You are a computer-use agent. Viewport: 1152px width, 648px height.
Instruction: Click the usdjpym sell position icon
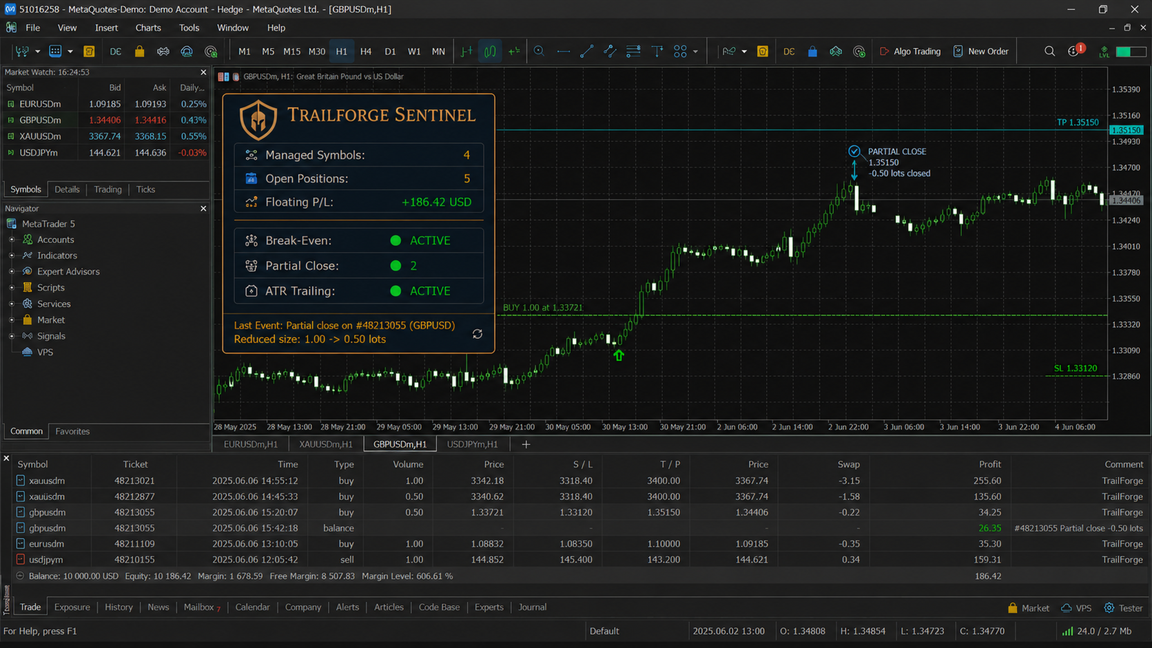20,559
